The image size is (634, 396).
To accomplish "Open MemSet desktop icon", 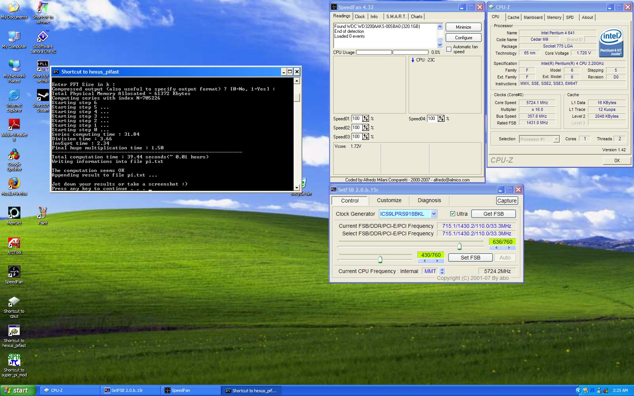I will (14, 216).
